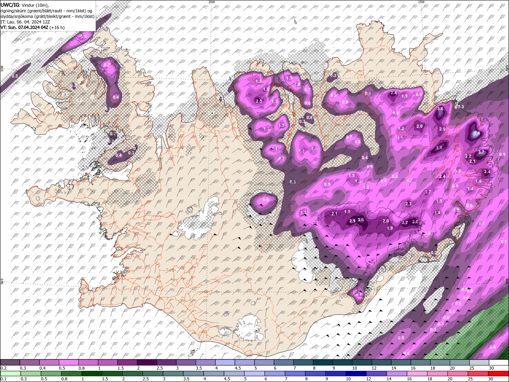Click the violet 12 swatch in lower legend row
509x382 pixels.
(376, 374)
